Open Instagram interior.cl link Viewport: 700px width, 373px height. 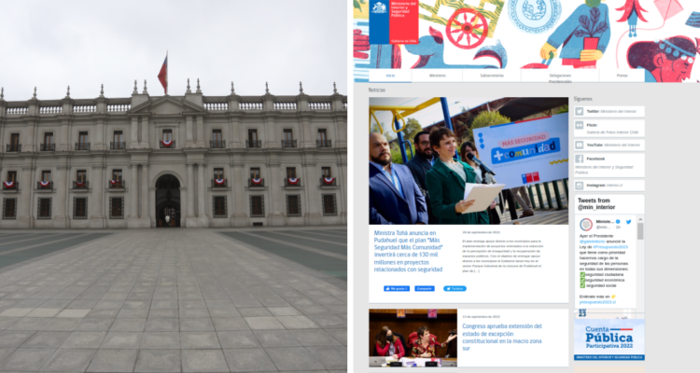[609, 186]
